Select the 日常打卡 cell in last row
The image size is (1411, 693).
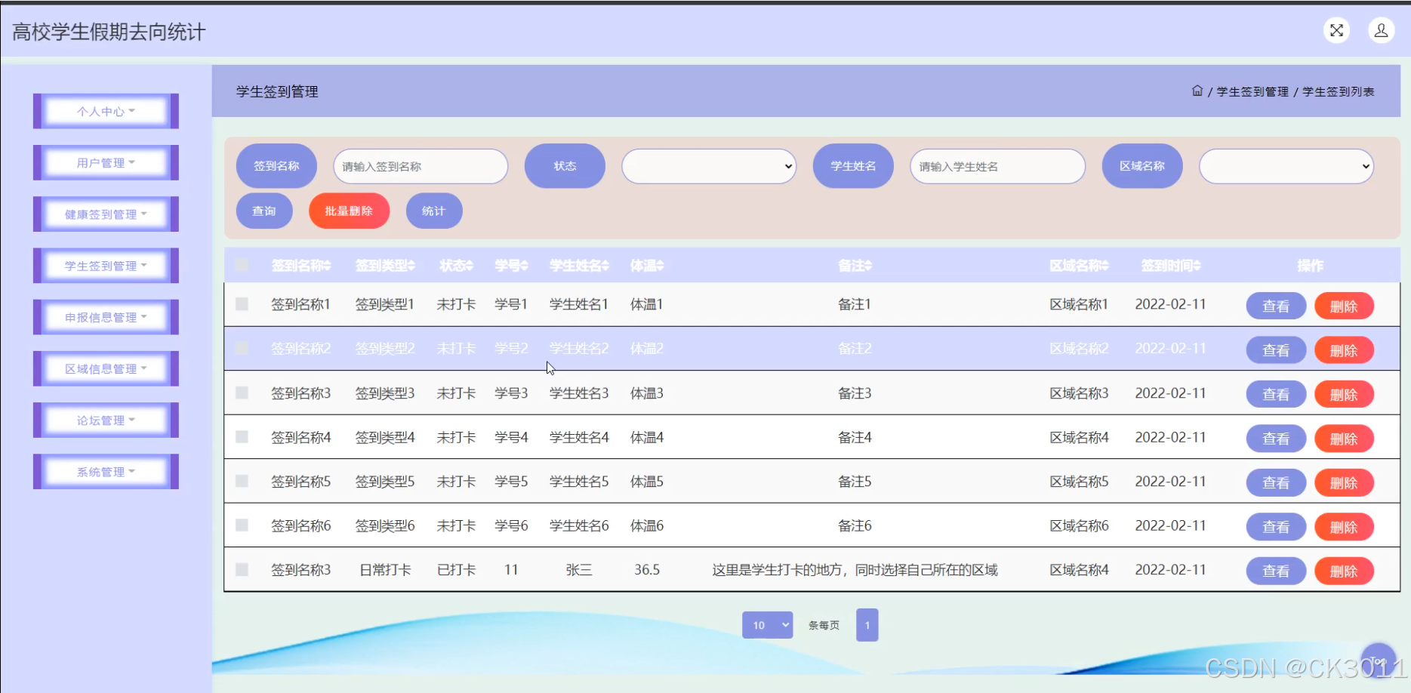(385, 570)
